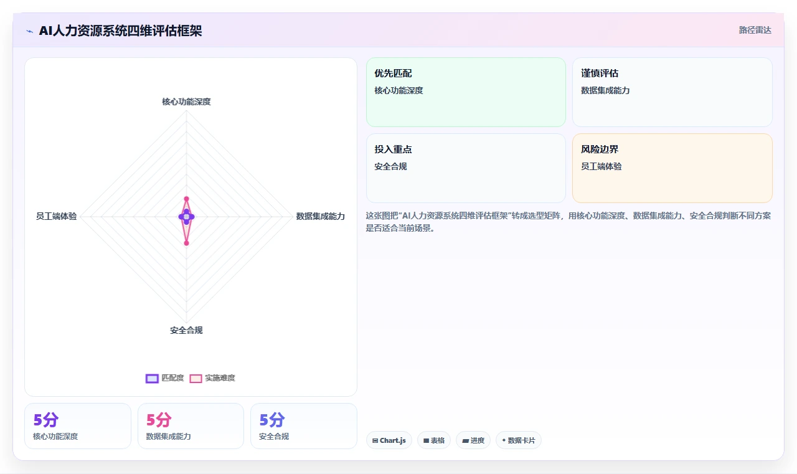
Task: Click the radar chart 安全合规 axis label
Action: point(186,330)
